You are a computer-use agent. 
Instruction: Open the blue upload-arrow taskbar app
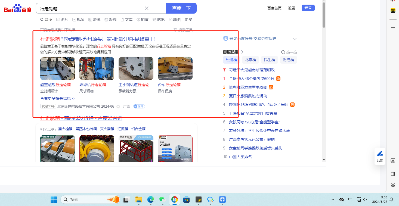222,199
